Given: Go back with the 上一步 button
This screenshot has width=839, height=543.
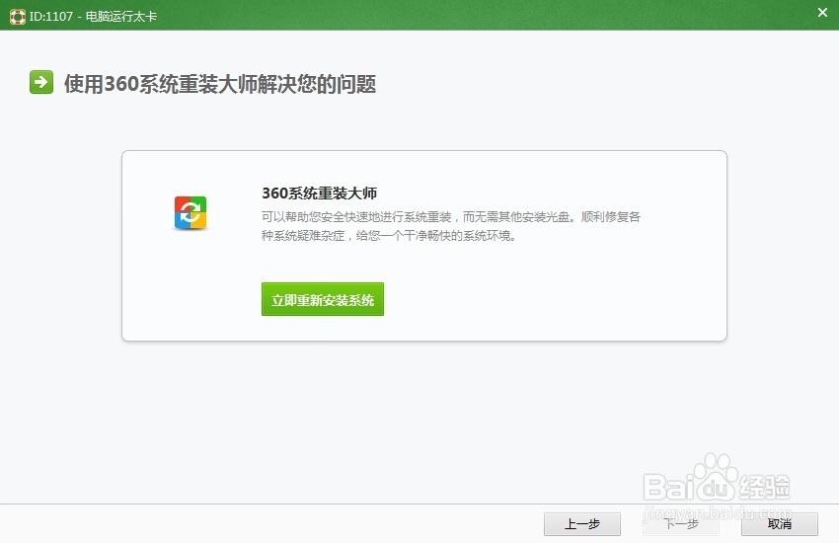Looking at the screenshot, I should click(x=582, y=523).
